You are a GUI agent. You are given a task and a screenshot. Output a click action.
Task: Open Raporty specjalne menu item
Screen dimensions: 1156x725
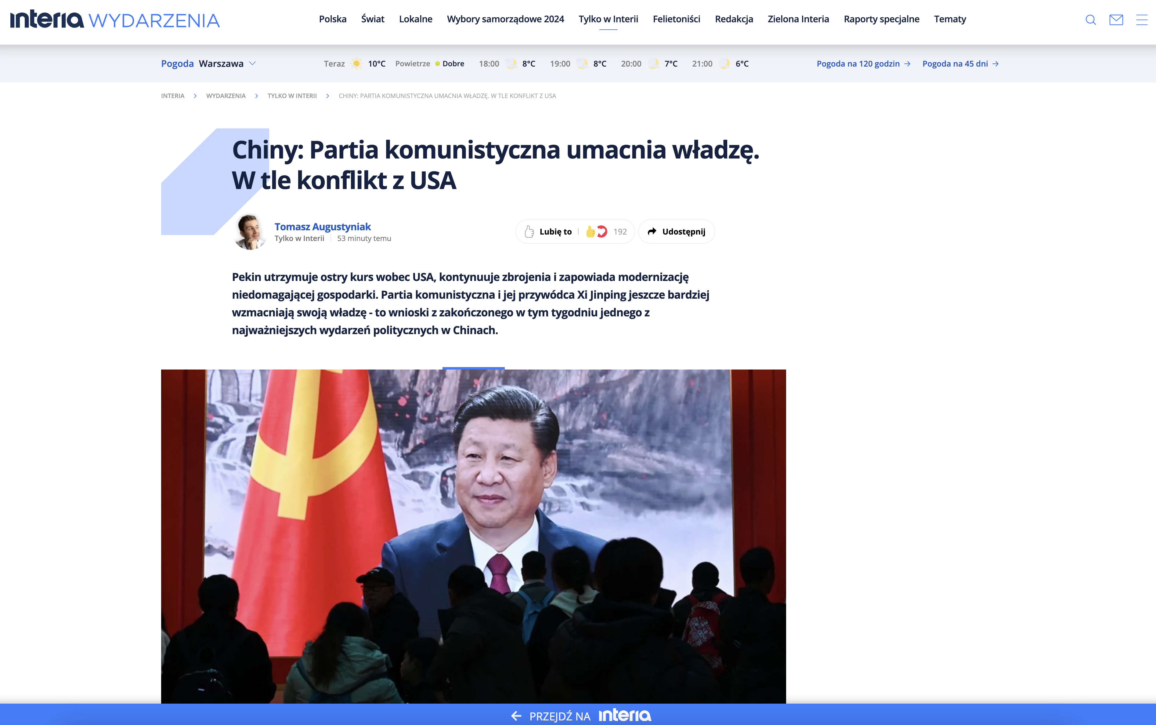881,19
